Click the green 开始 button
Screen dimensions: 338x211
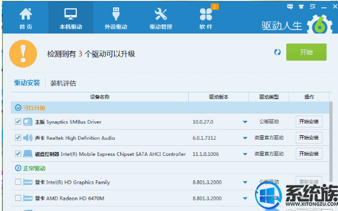tap(306, 52)
